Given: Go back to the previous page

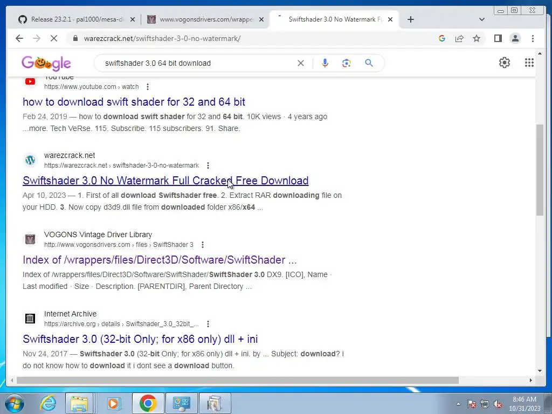Looking at the screenshot, I should [19, 38].
